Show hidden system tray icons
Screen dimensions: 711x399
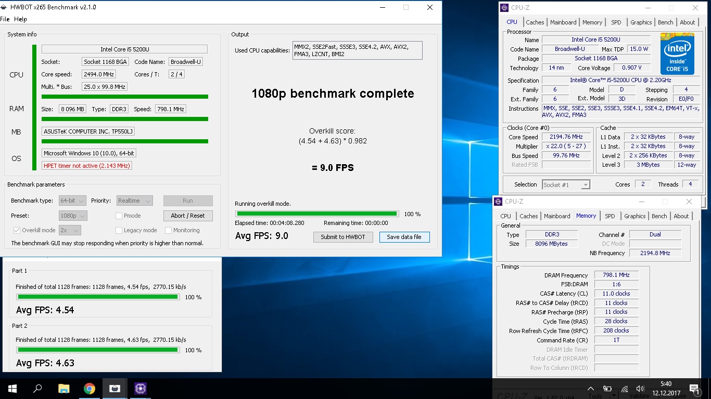point(591,389)
